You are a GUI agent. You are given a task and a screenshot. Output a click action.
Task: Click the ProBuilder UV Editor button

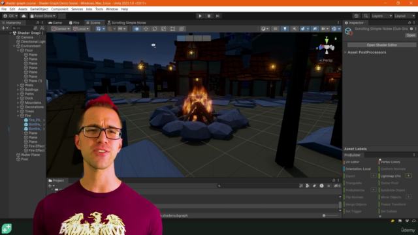click(352, 162)
